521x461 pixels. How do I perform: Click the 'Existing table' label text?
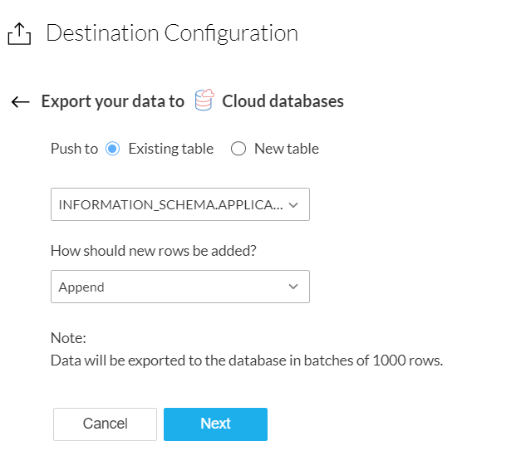(170, 150)
